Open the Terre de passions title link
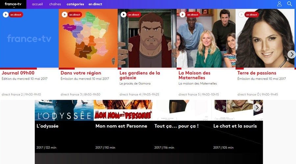This screenshot has width=296, height=164. click(x=257, y=73)
